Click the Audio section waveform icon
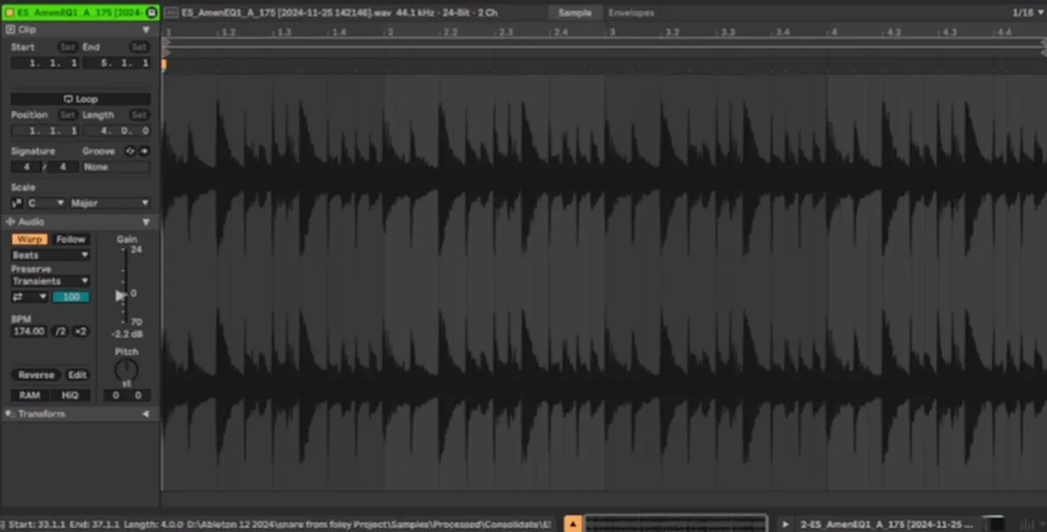The height and width of the screenshot is (532, 1047). [10, 222]
